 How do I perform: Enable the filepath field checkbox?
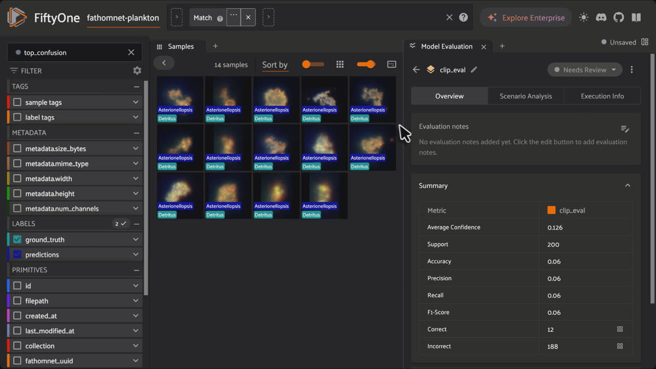(17, 301)
